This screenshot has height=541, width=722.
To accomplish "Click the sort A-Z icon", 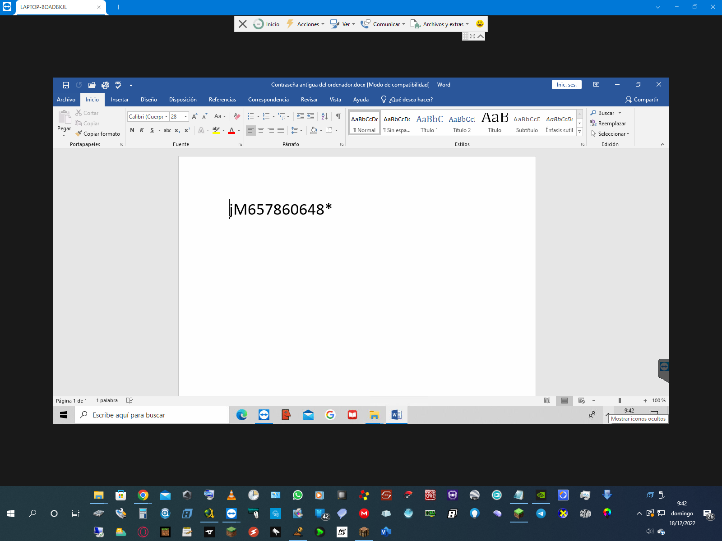I will tap(324, 116).
